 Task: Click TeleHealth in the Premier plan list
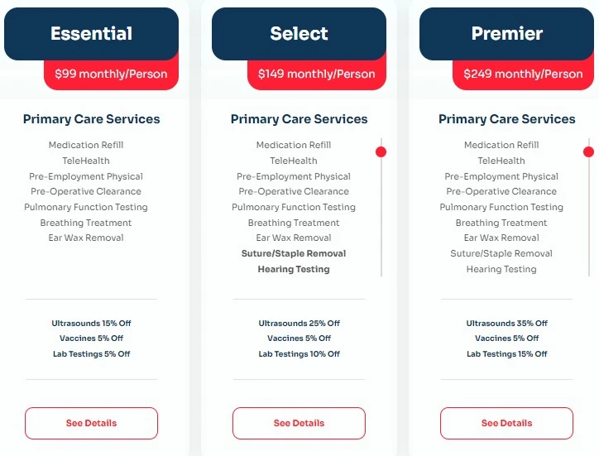coord(501,161)
